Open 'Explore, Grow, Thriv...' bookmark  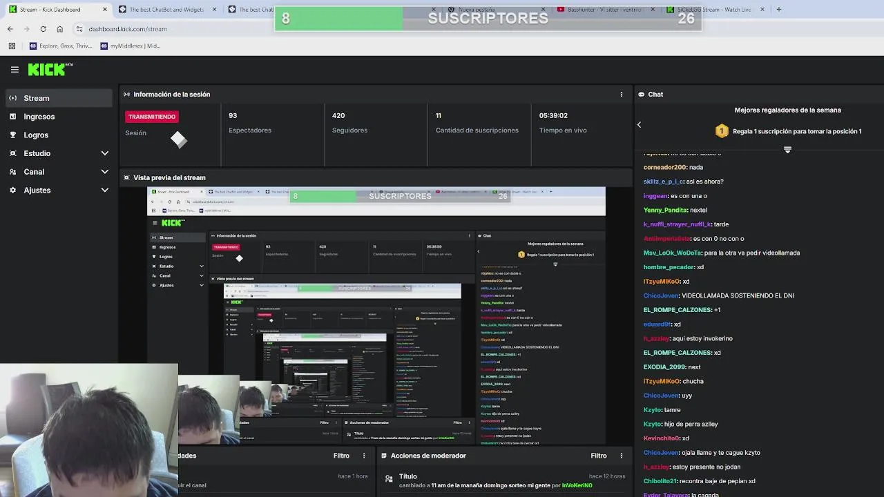[x=61, y=46]
